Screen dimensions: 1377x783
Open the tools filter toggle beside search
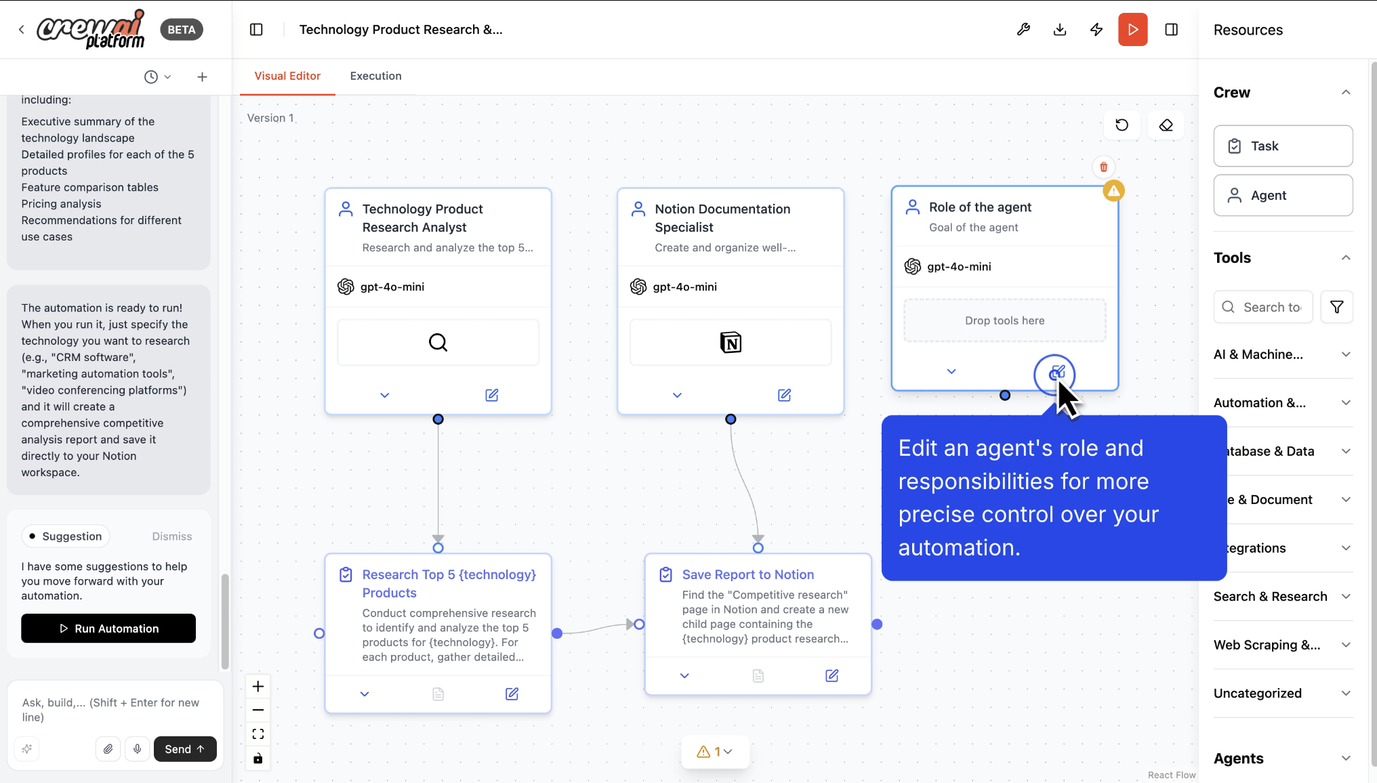tap(1337, 307)
